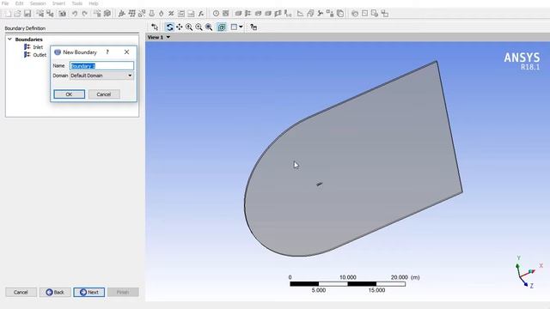Click the Finish button
The height and width of the screenshot is (309, 550).
pos(123,292)
